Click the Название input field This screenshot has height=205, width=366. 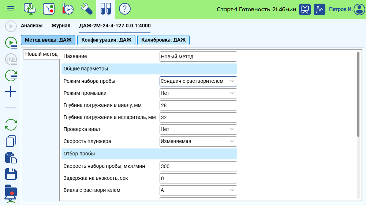[198, 57]
